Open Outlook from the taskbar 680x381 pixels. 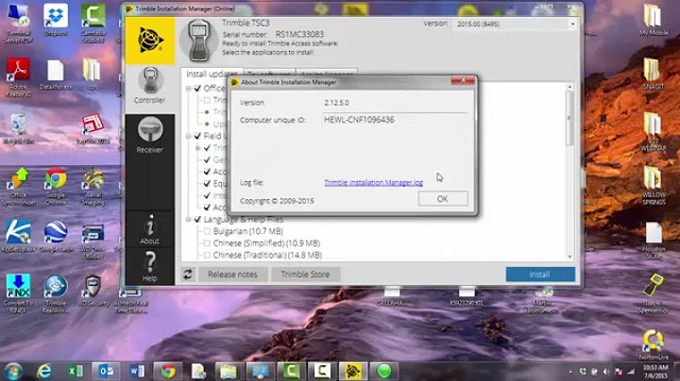pos(106,371)
